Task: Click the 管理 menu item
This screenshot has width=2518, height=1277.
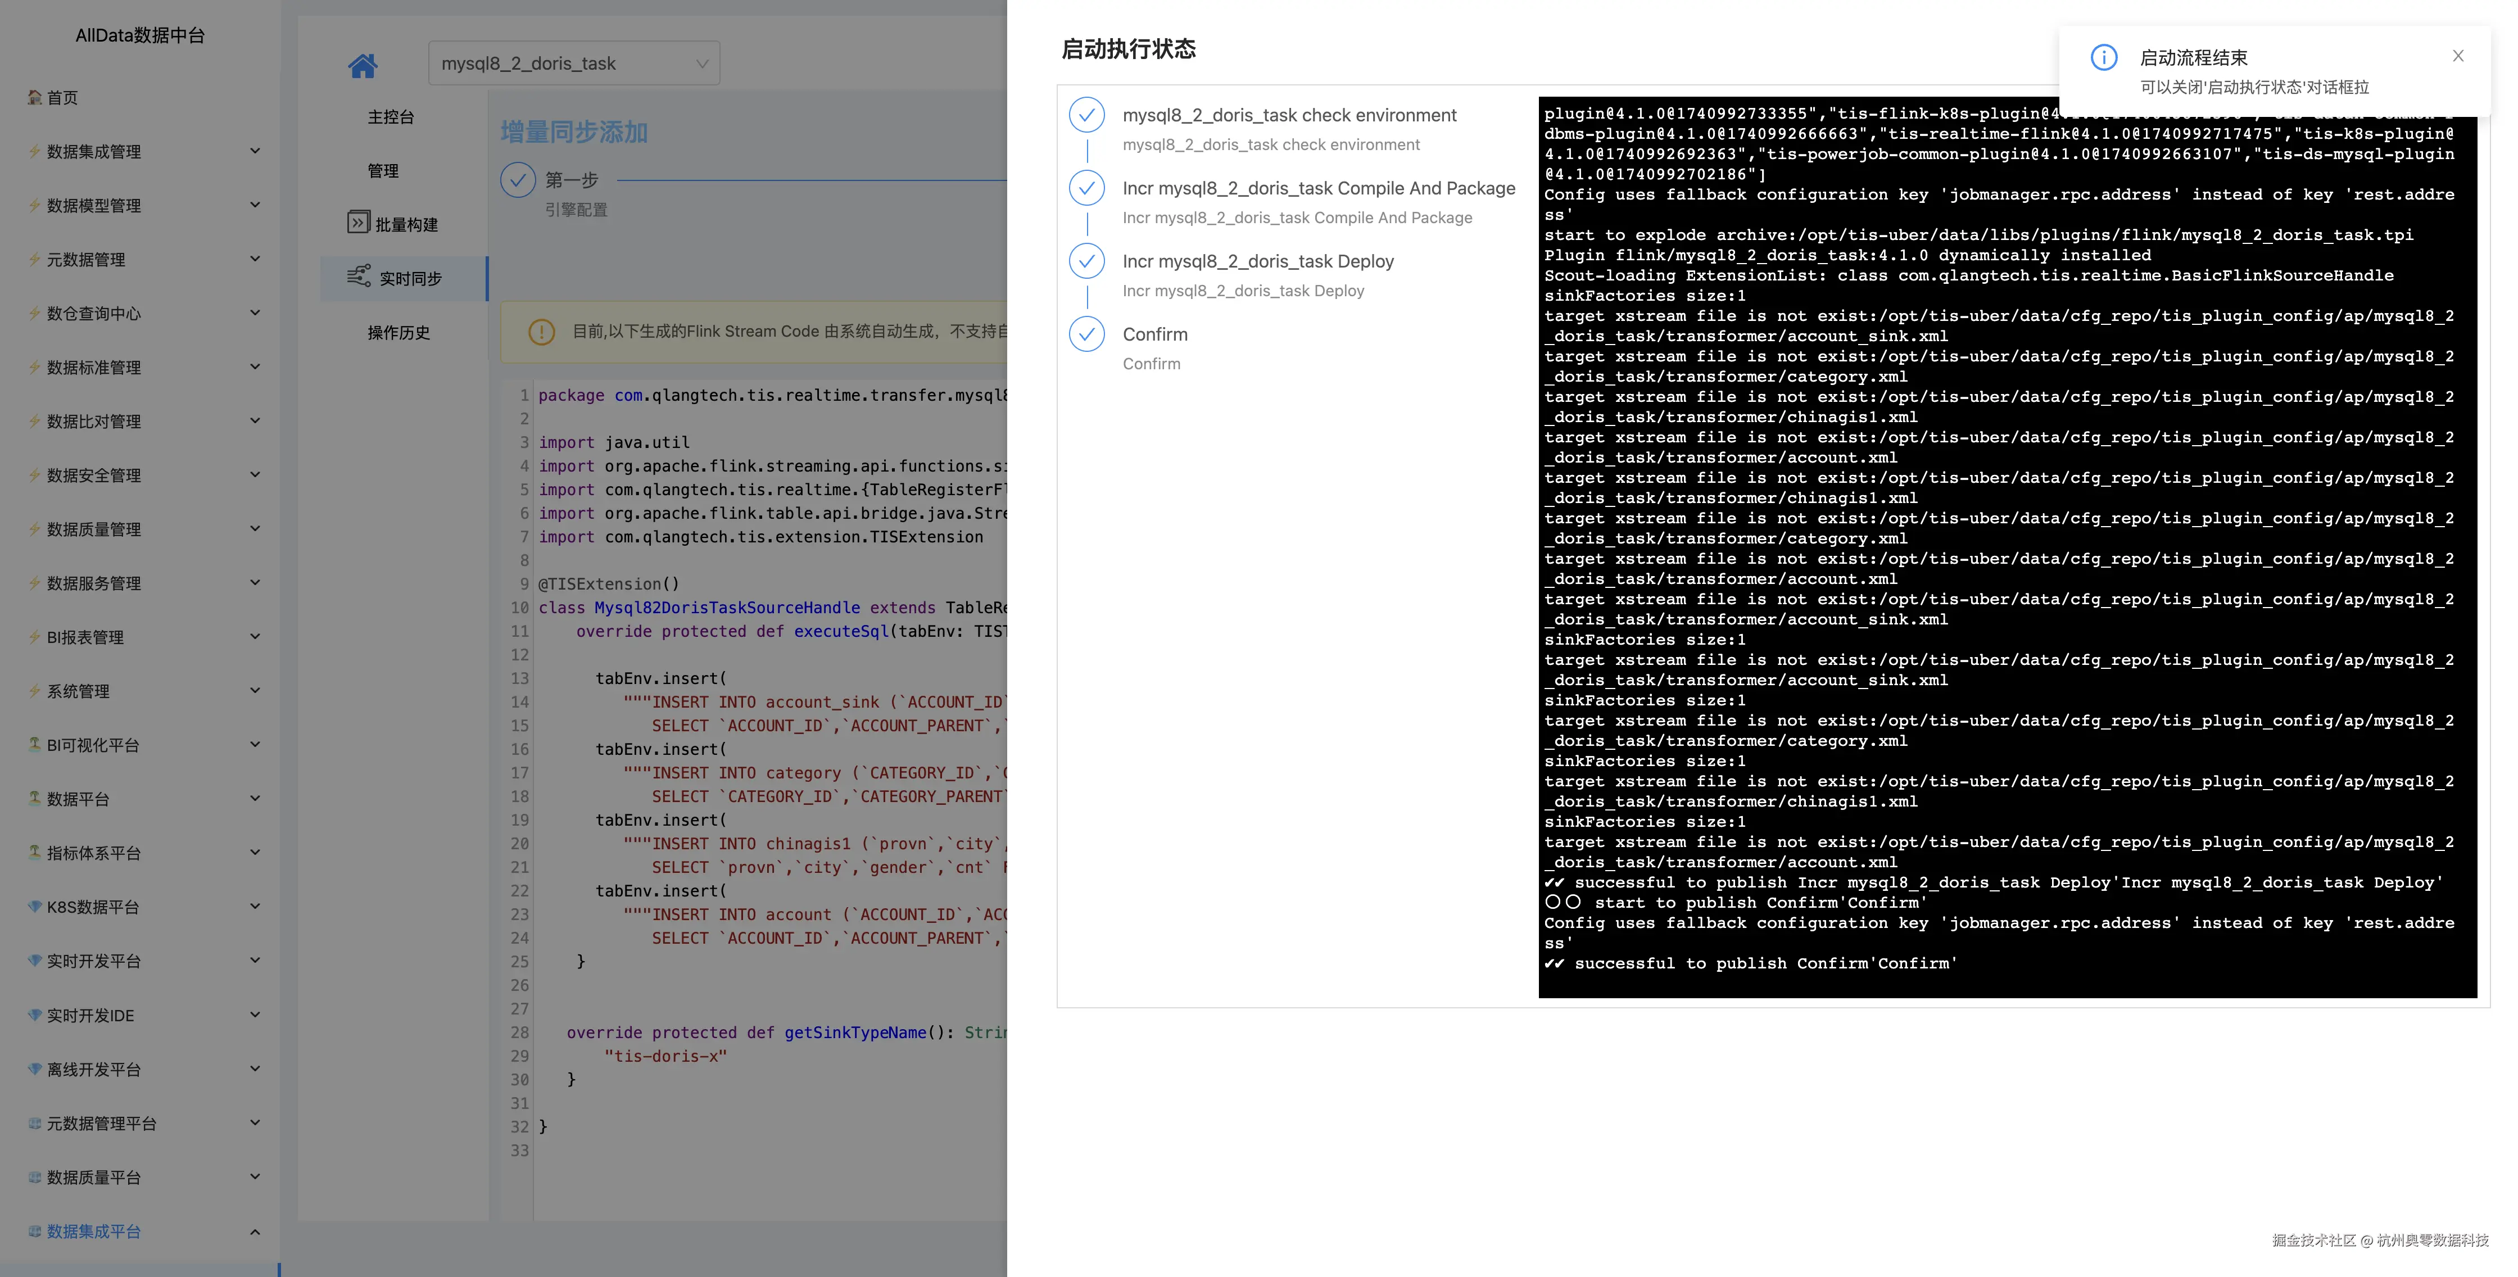Action: point(383,171)
